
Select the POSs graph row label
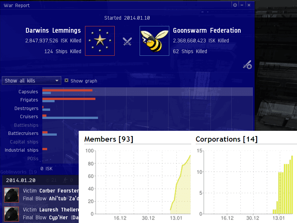point(33,159)
